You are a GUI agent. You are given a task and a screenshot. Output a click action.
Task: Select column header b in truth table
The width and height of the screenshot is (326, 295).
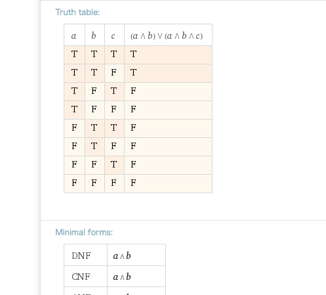click(94, 35)
